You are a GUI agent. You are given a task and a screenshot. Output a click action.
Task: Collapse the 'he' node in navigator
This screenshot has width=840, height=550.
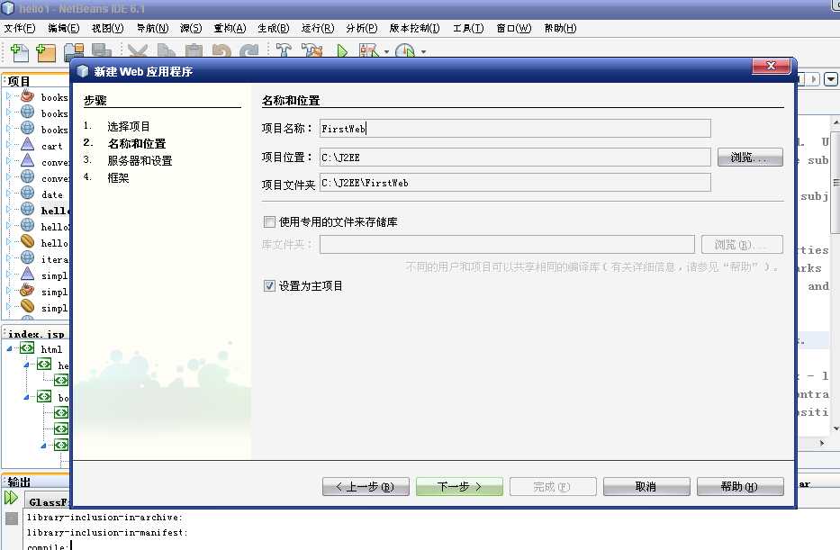(x=26, y=365)
